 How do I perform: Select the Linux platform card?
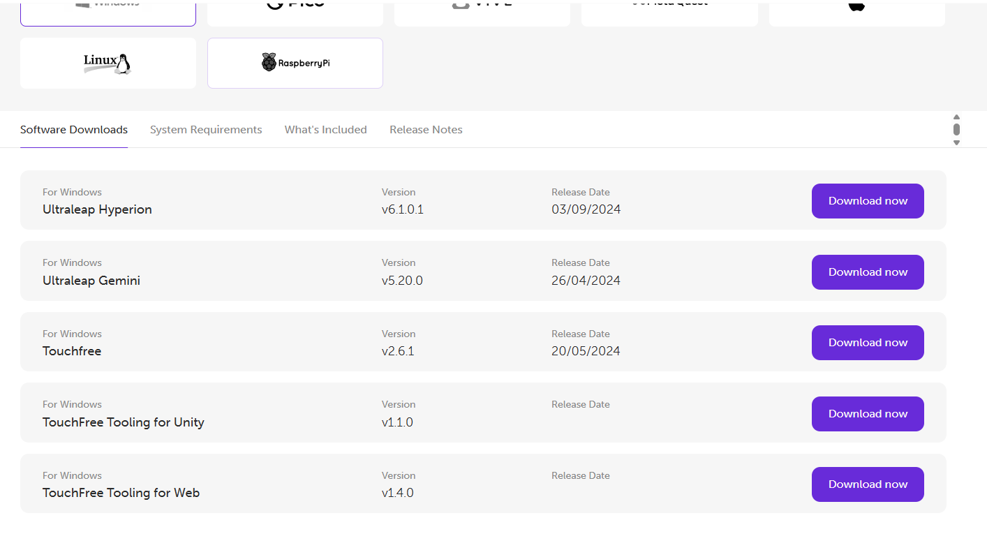pyautogui.click(x=107, y=64)
